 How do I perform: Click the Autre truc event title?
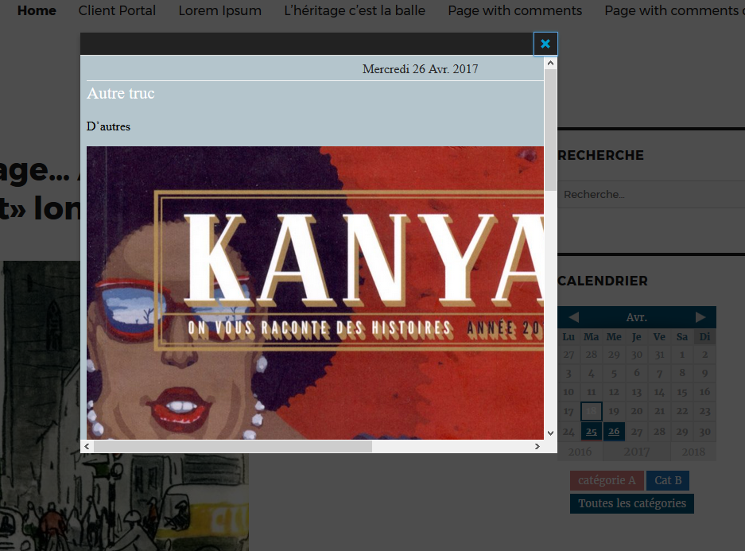(121, 94)
